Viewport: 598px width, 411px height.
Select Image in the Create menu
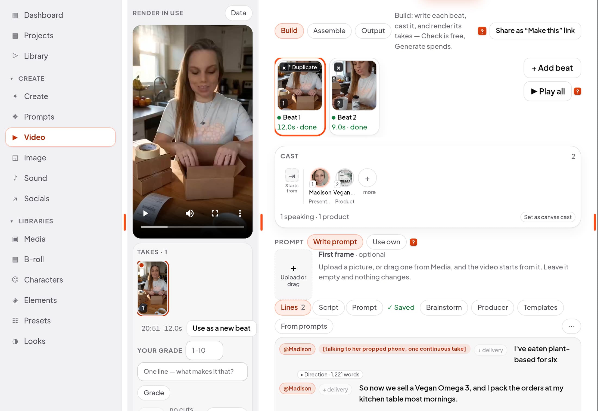coord(60,158)
